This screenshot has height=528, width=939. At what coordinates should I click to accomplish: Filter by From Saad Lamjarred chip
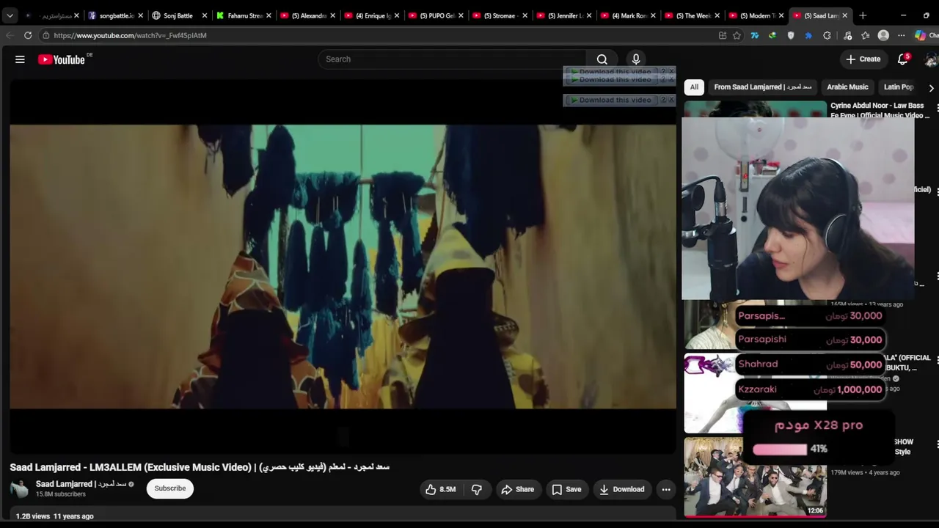point(763,87)
